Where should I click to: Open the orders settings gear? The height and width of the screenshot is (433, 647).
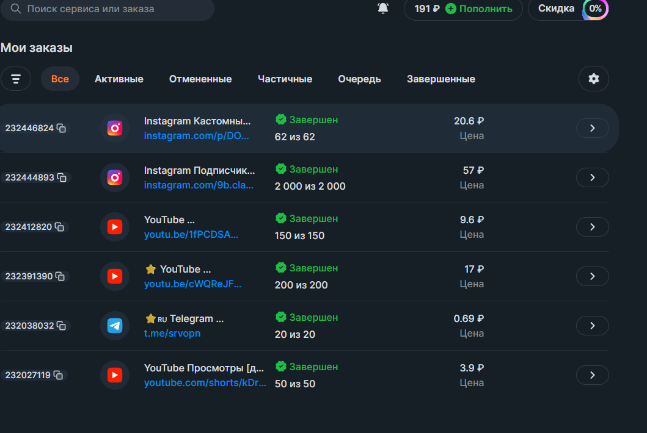[x=593, y=79]
